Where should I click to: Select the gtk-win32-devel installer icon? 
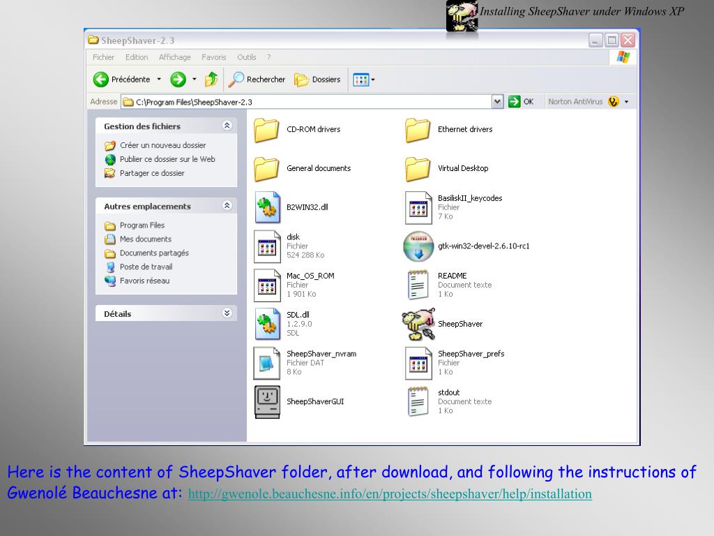418,246
